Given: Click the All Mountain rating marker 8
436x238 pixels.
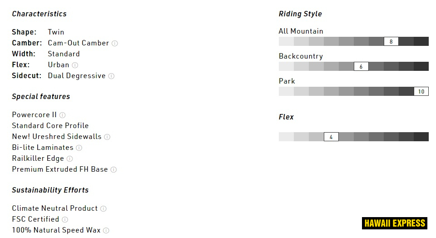Looking at the screenshot, I should (x=391, y=42).
